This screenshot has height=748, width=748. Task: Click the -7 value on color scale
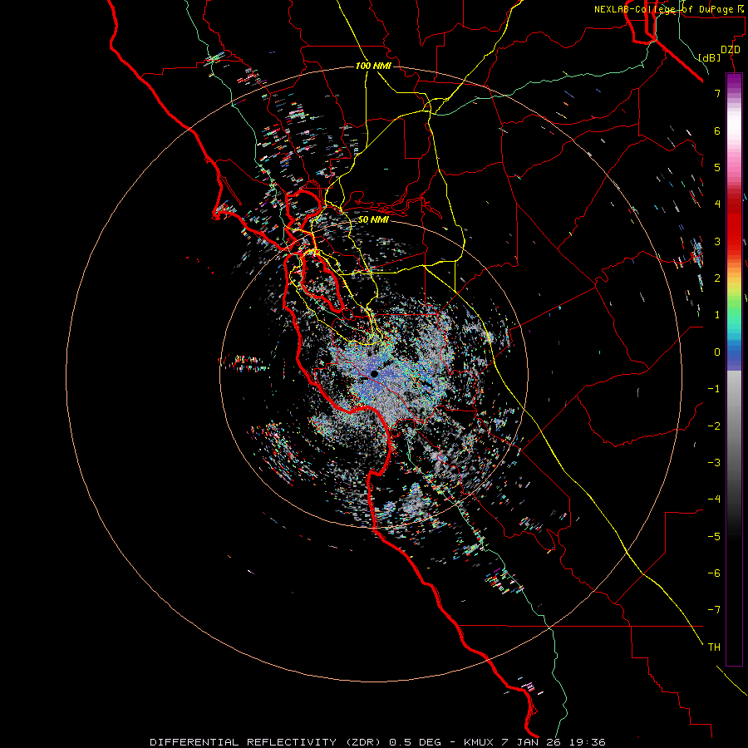(714, 610)
